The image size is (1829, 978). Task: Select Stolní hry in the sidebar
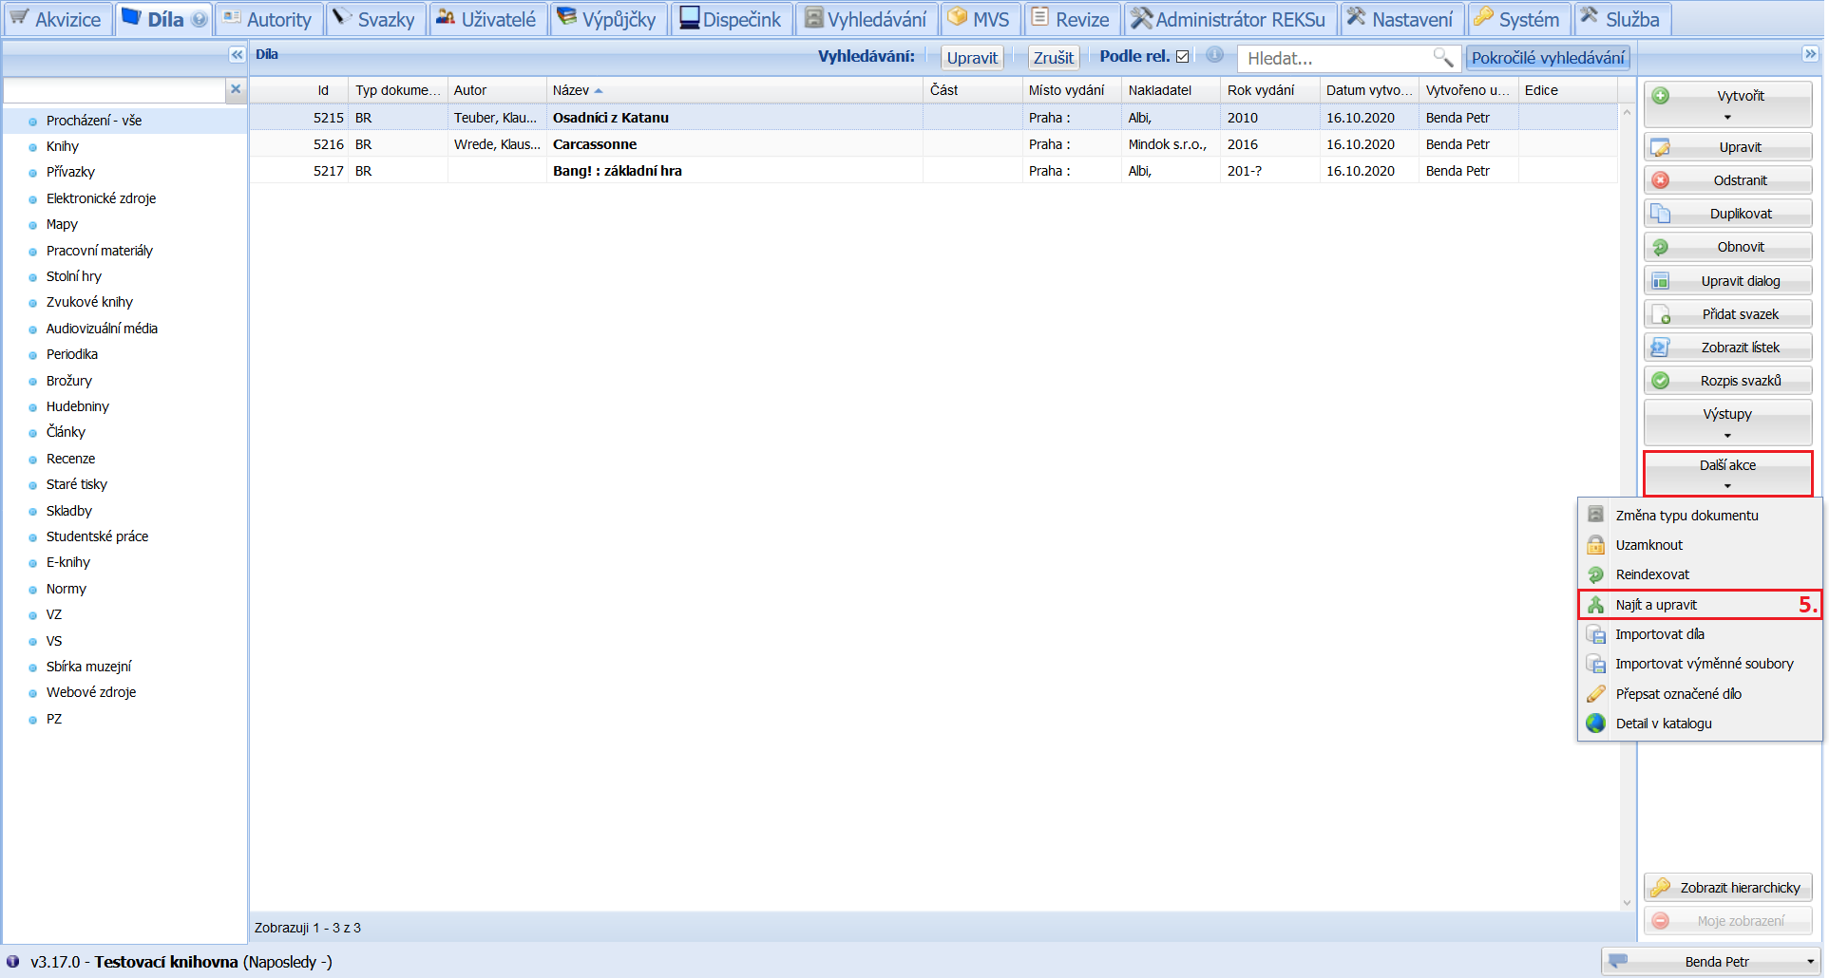(74, 276)
